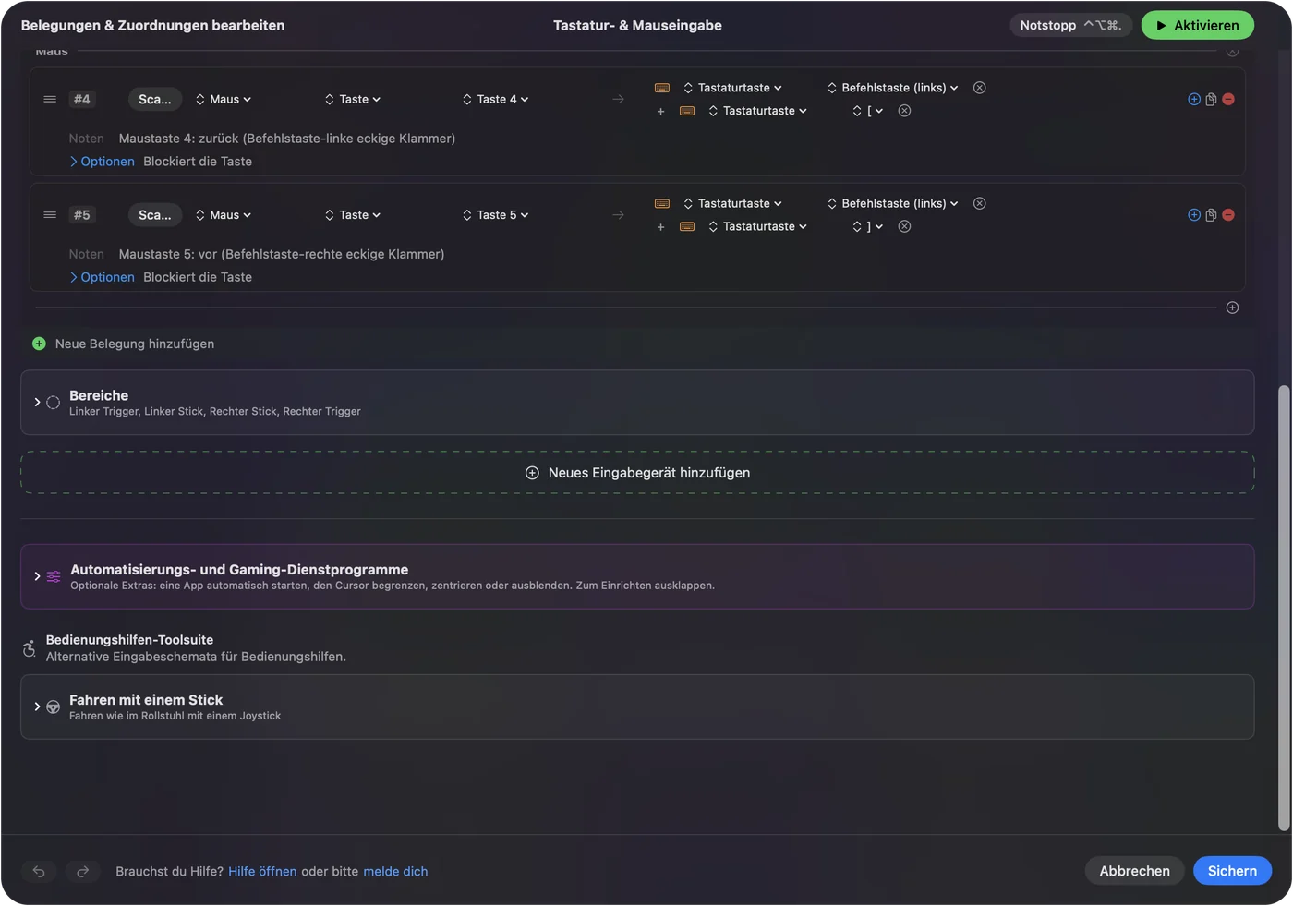The image size is (1293, 906).
Task: Duplicate mapping #5 using copy icon
Action: tap(1211, 215)
